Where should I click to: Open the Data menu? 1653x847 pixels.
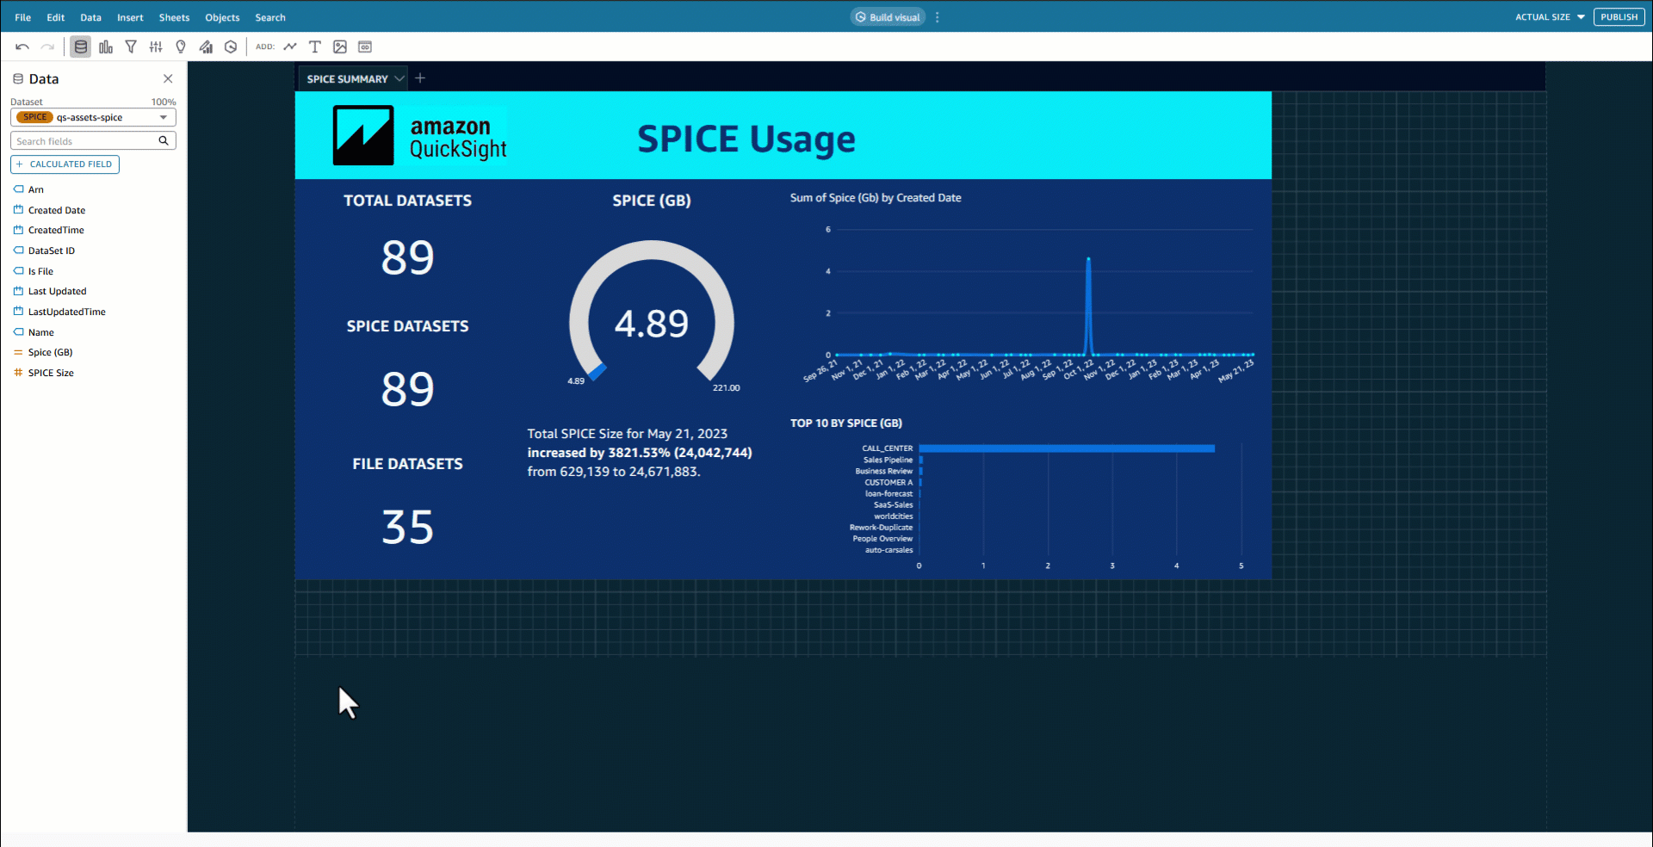tap(91, 17)
